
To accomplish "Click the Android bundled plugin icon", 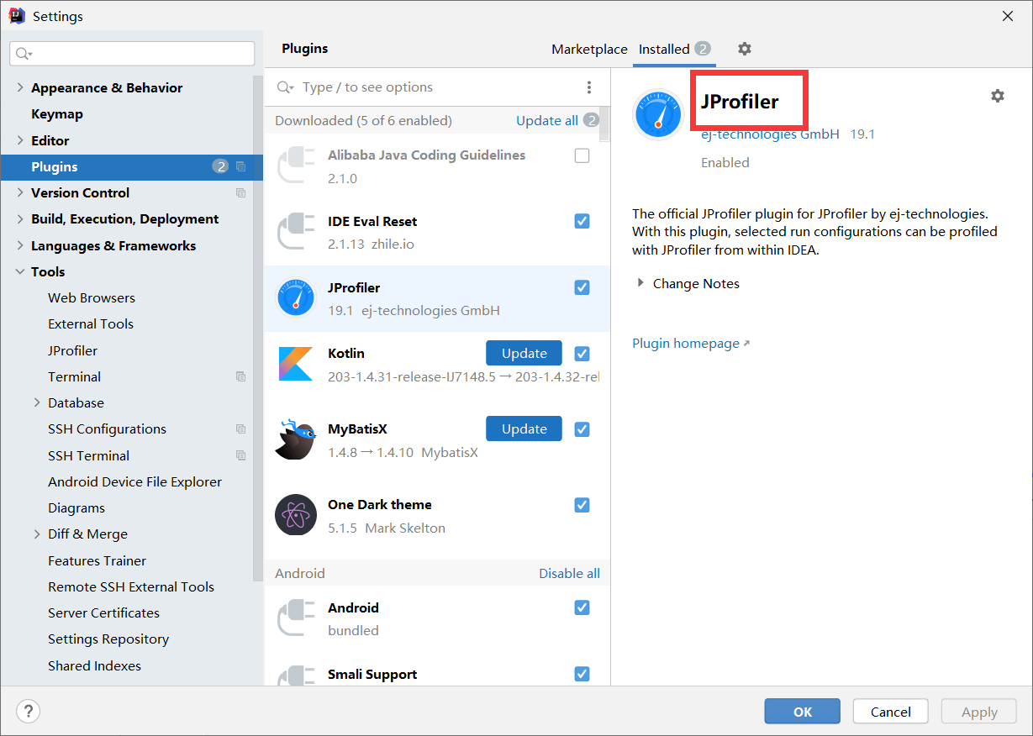I will 295,618.
